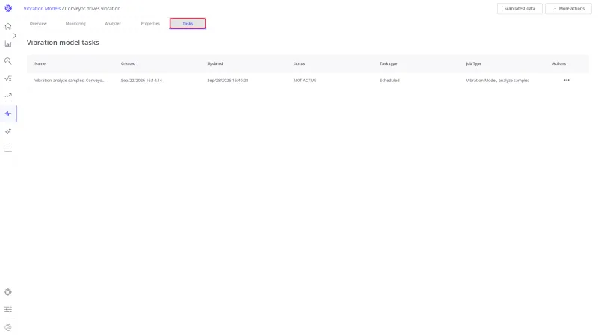Go to Vibration Models breadcrumb link

(42, 8)
